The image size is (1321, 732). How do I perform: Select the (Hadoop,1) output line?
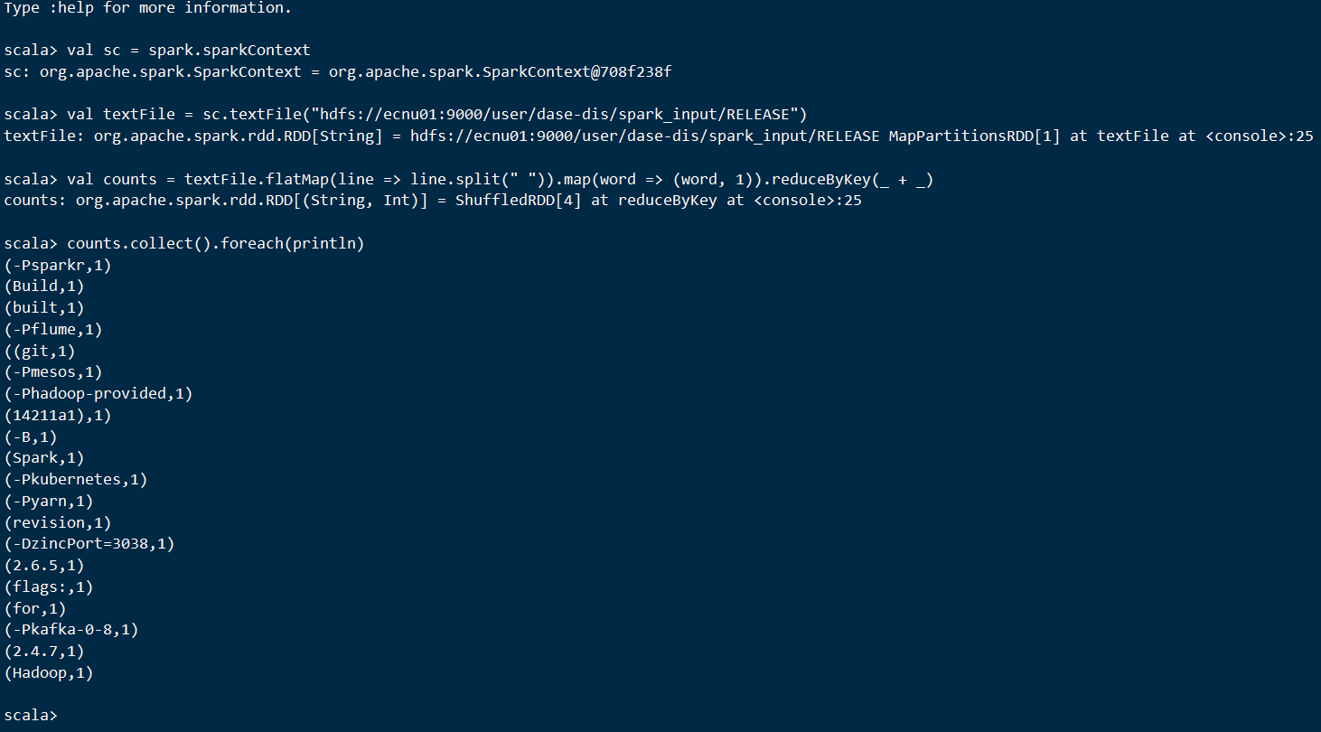(x=49, y=673)
